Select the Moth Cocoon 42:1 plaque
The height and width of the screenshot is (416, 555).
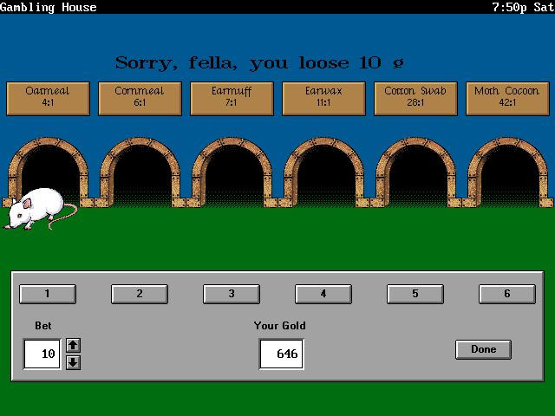click(507, 99)
